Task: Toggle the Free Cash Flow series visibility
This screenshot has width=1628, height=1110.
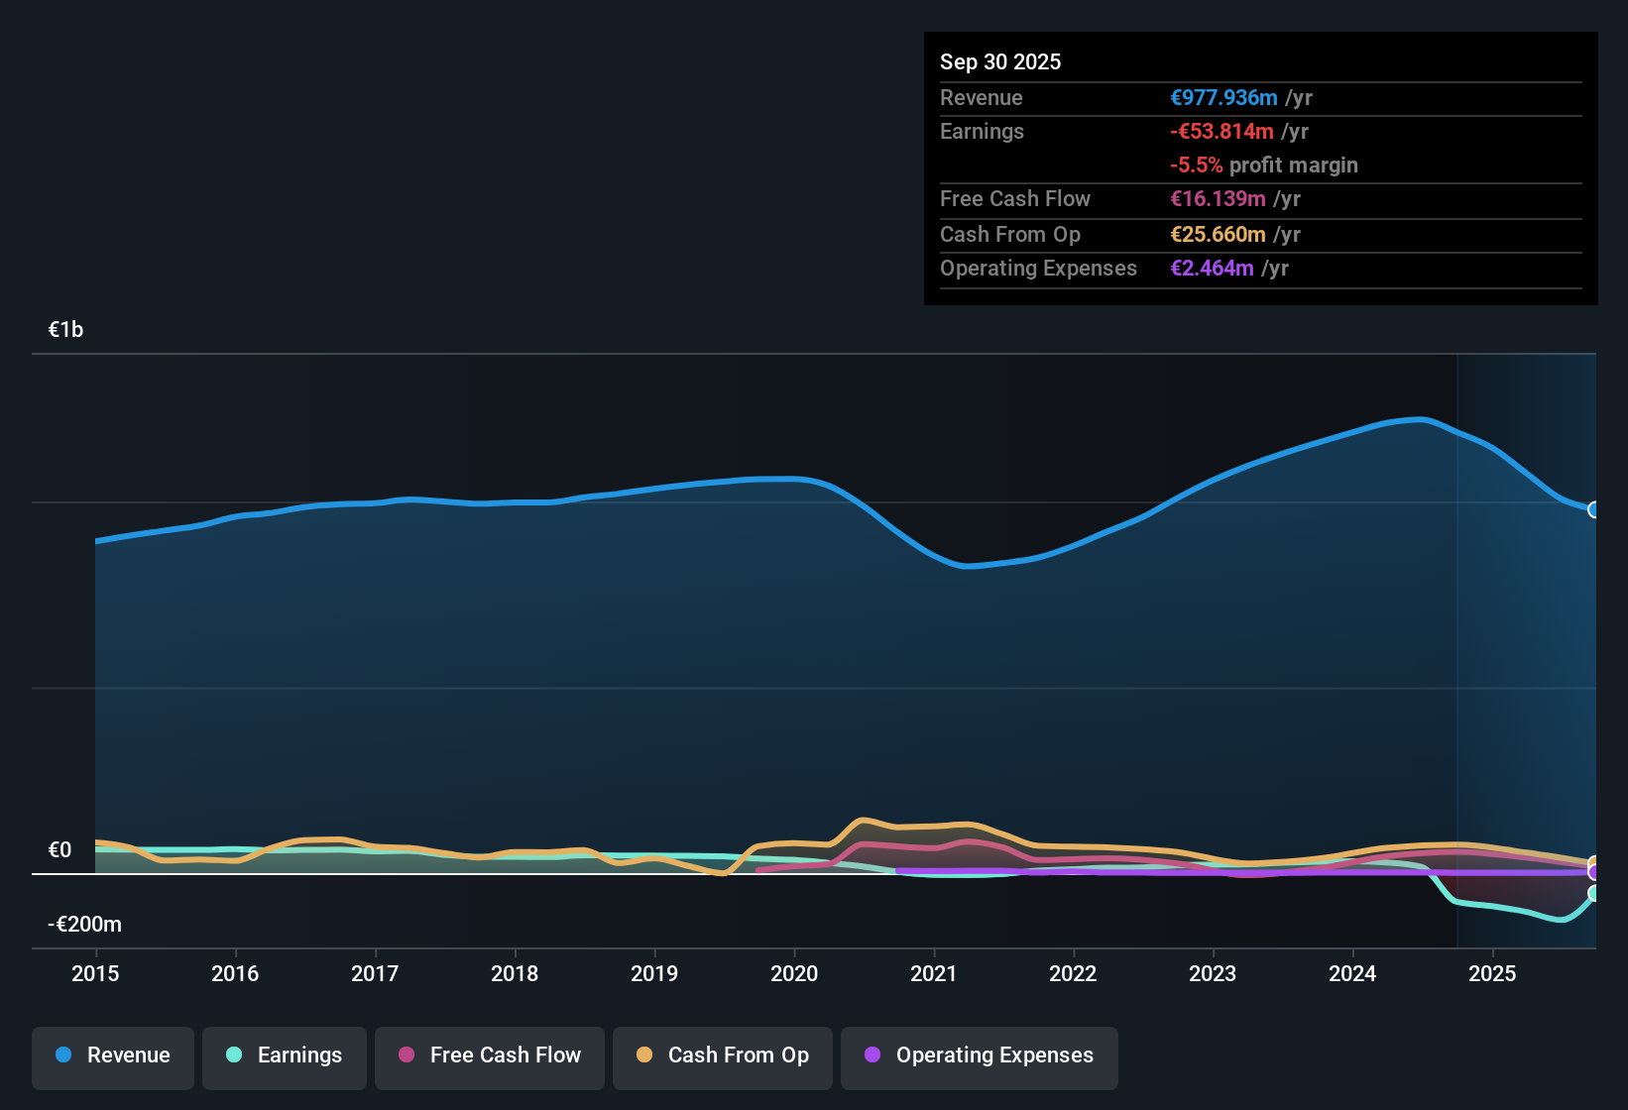Action: pos(489,1055)
